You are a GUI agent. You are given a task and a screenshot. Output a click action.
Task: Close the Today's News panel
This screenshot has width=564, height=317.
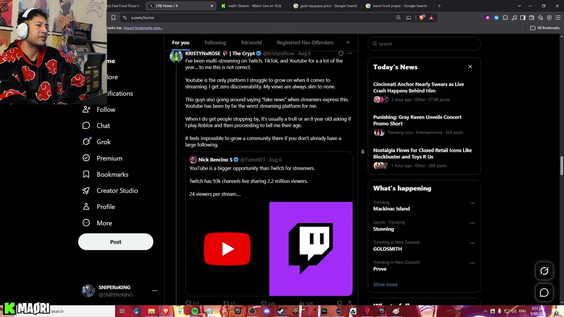[470, 66]
